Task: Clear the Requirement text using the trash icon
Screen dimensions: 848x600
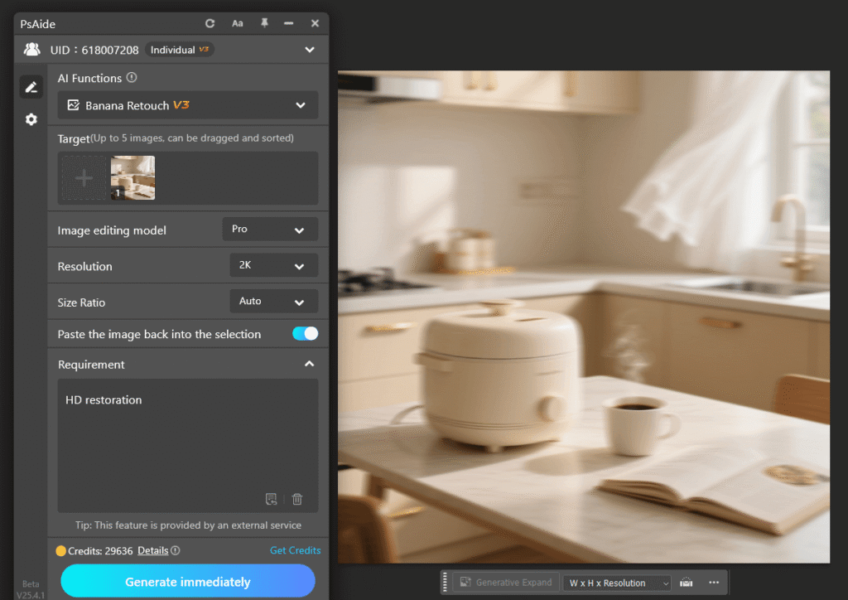Action: click(x=296, y=499)
